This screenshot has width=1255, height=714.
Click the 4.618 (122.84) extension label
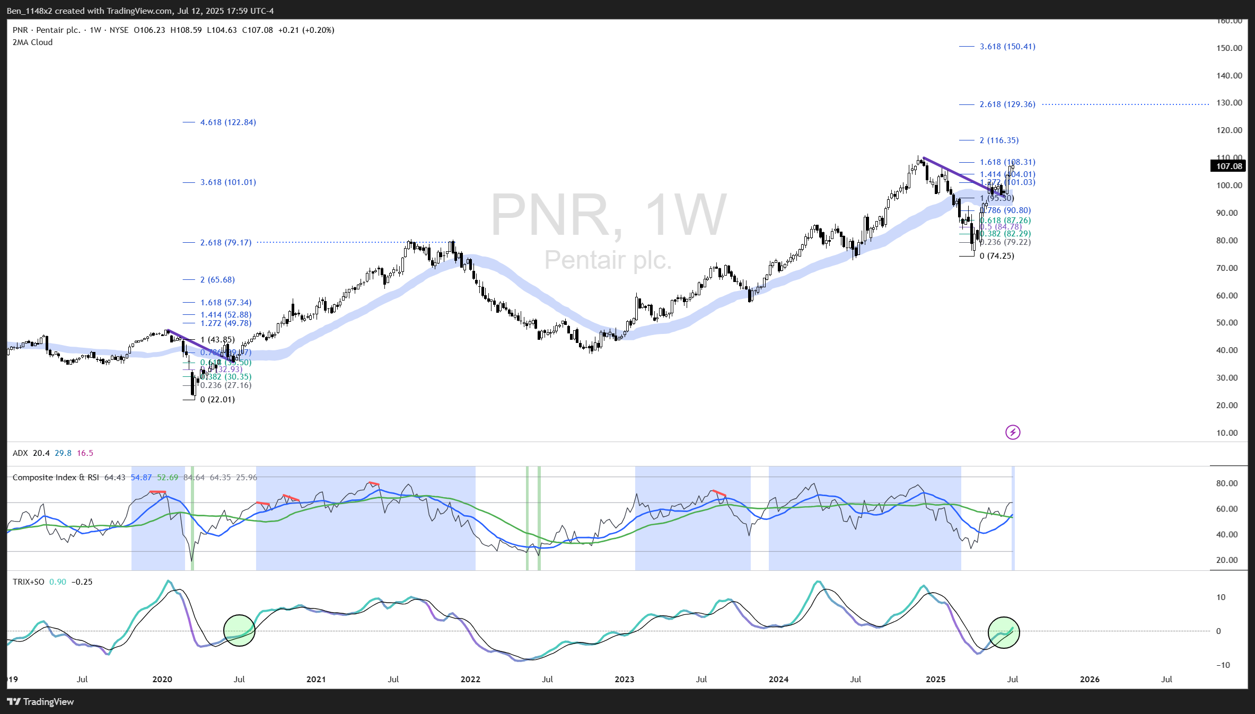(228, 122)
